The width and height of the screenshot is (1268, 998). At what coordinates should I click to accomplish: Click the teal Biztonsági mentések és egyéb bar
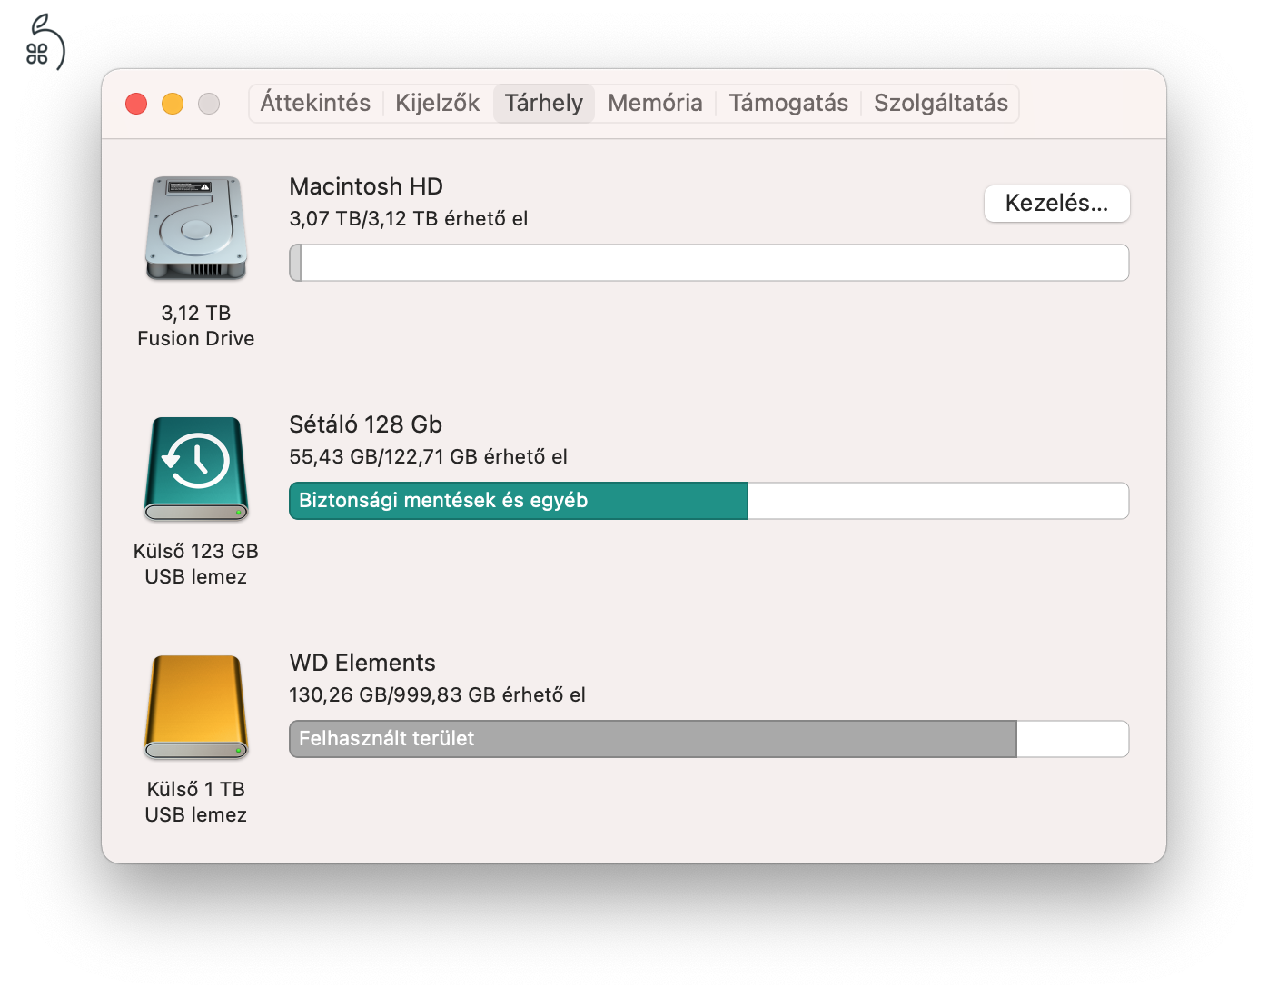pos(519,501)
